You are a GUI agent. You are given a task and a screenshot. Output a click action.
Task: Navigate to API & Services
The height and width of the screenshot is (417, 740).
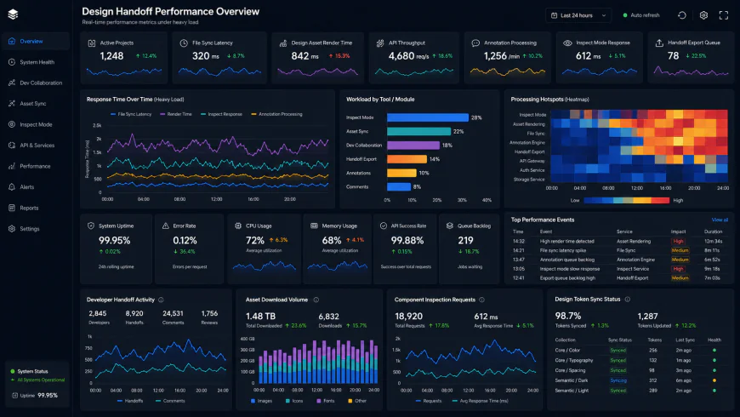click(35, 145)
